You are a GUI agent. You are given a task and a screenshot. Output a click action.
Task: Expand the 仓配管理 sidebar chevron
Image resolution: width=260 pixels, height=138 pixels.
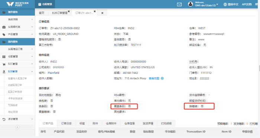(32, 56)
